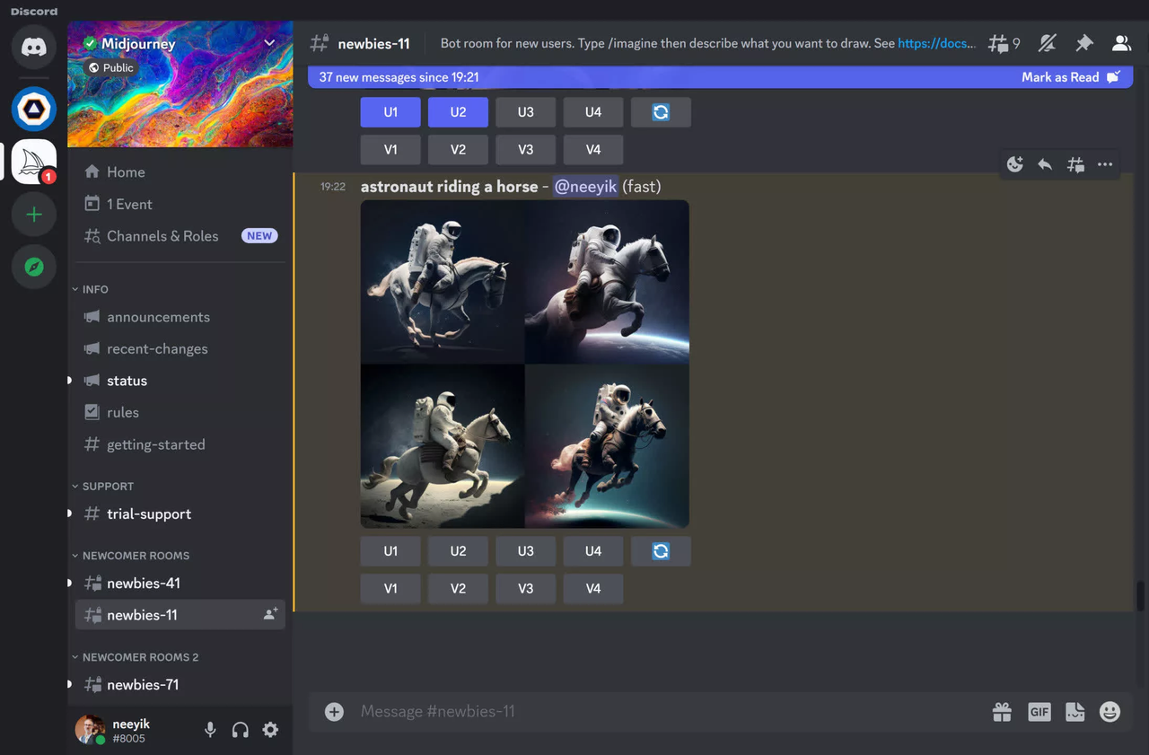Reply to the astronaut message
Image resolution: width=1149 pixels, height=755 pixels.
[x=1044, y=164]
